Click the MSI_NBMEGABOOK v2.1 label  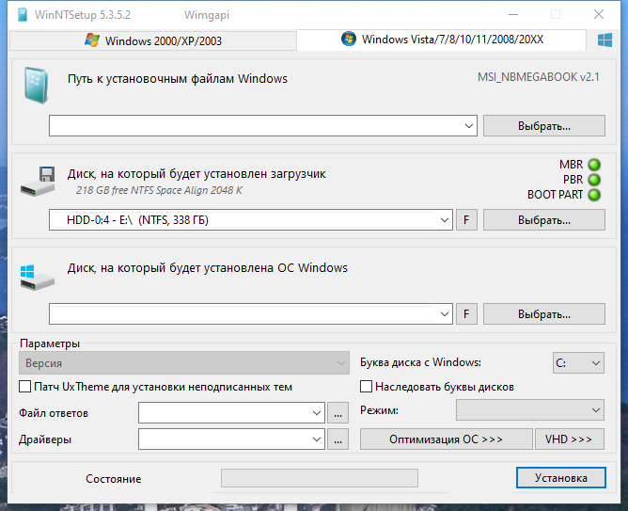pyautogui.click(x=539, y=77)
